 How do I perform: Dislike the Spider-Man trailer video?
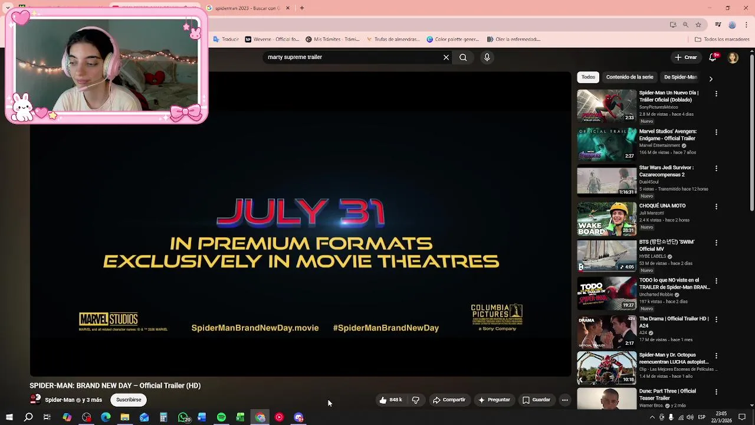(416, 400)
